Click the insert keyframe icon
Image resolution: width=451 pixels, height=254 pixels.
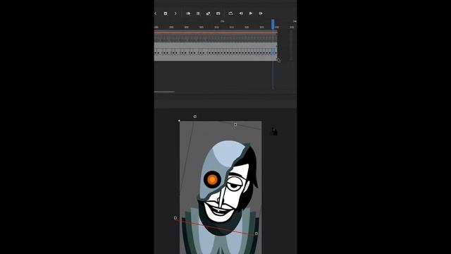[x=166, y=13]
